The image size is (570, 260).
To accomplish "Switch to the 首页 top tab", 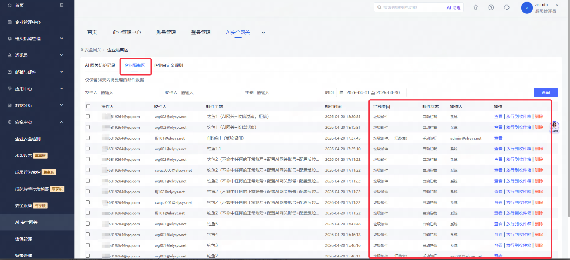I will tap(92, 33).
